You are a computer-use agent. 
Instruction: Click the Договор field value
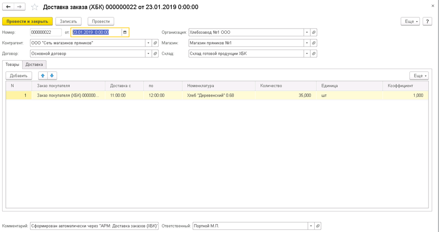point(88,54)
